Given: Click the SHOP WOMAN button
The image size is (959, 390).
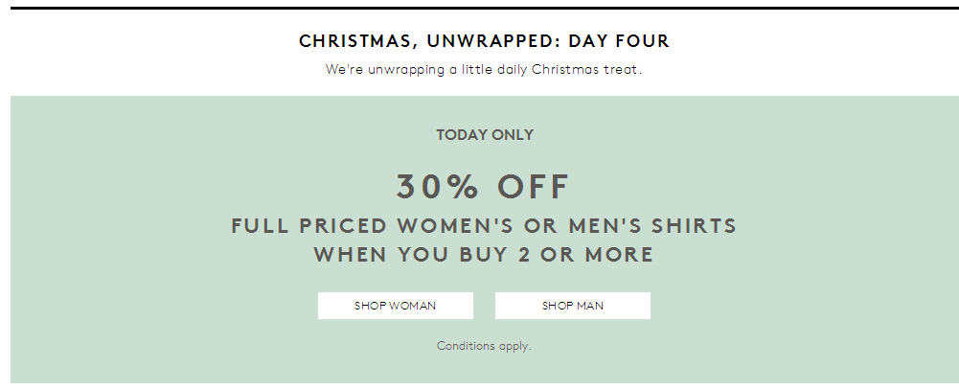Looking at the screenshot, I should tap(395, 306).
